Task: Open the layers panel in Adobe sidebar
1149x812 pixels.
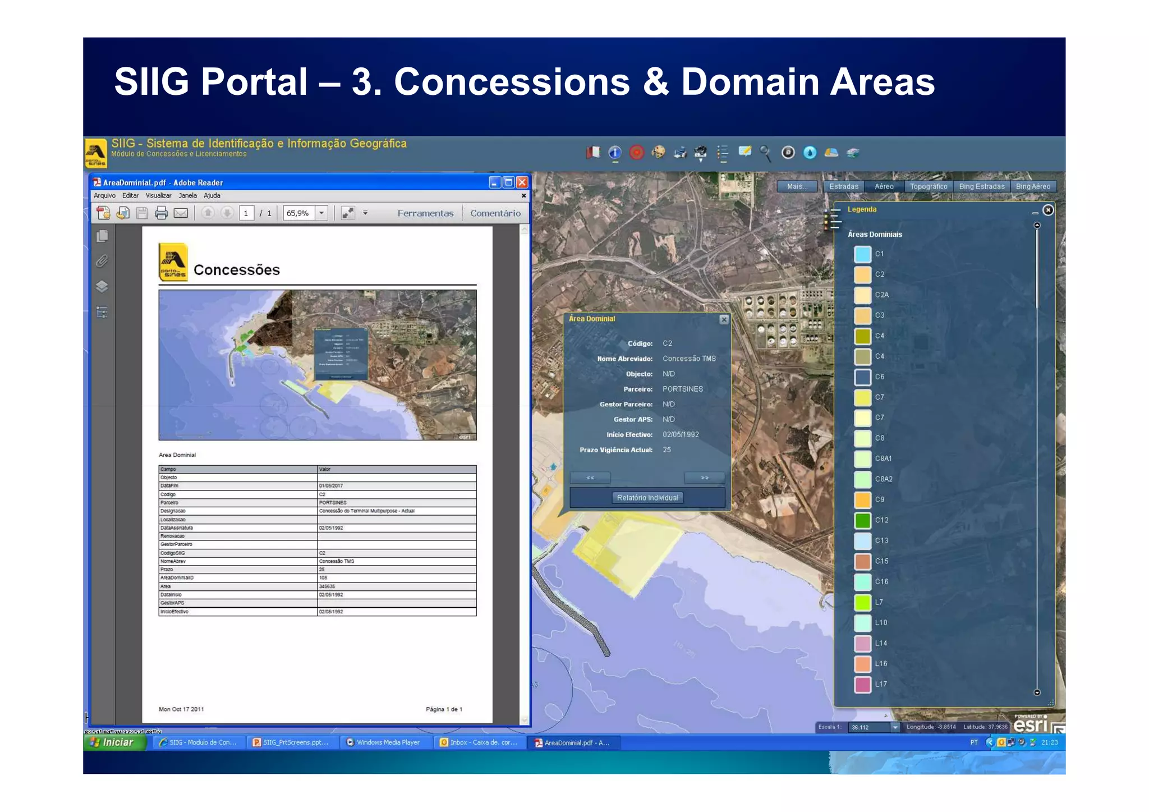Action: (x=102, y=286)
